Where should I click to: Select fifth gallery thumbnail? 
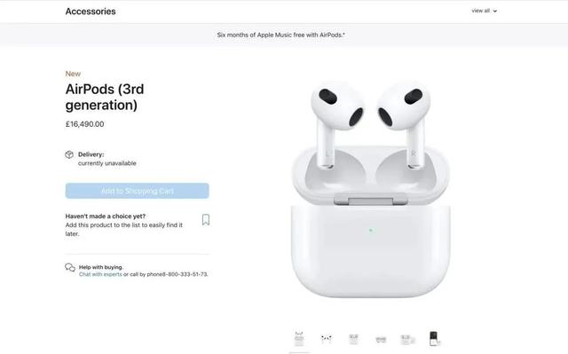click(x=407, y=340)
